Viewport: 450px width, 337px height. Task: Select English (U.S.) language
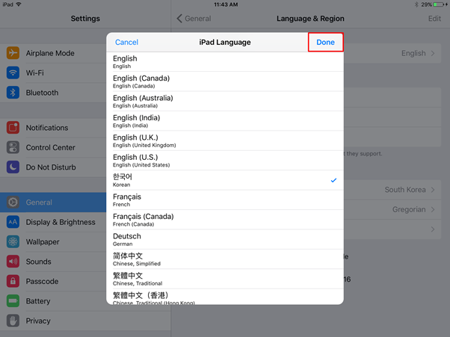pyautogui.click(x=225, y=161)
